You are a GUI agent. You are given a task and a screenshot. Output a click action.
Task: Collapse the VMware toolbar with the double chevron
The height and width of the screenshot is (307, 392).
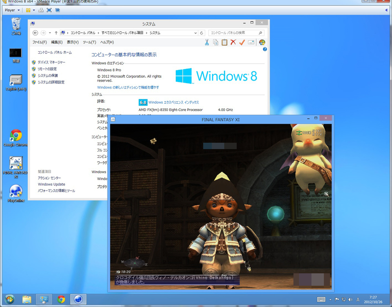point(387,10)
